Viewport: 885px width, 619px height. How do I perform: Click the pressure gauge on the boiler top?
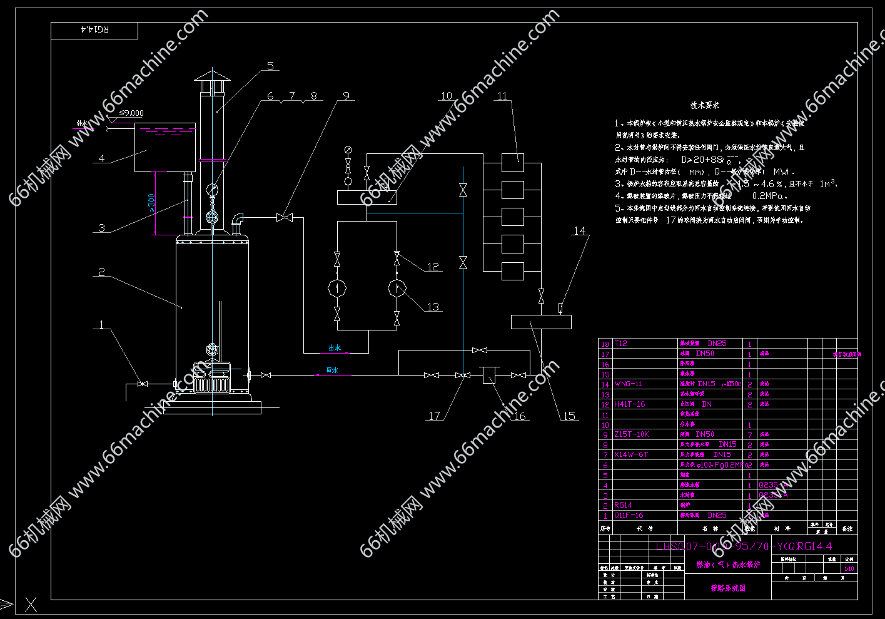pyautogui.click(x=212, y=188)
